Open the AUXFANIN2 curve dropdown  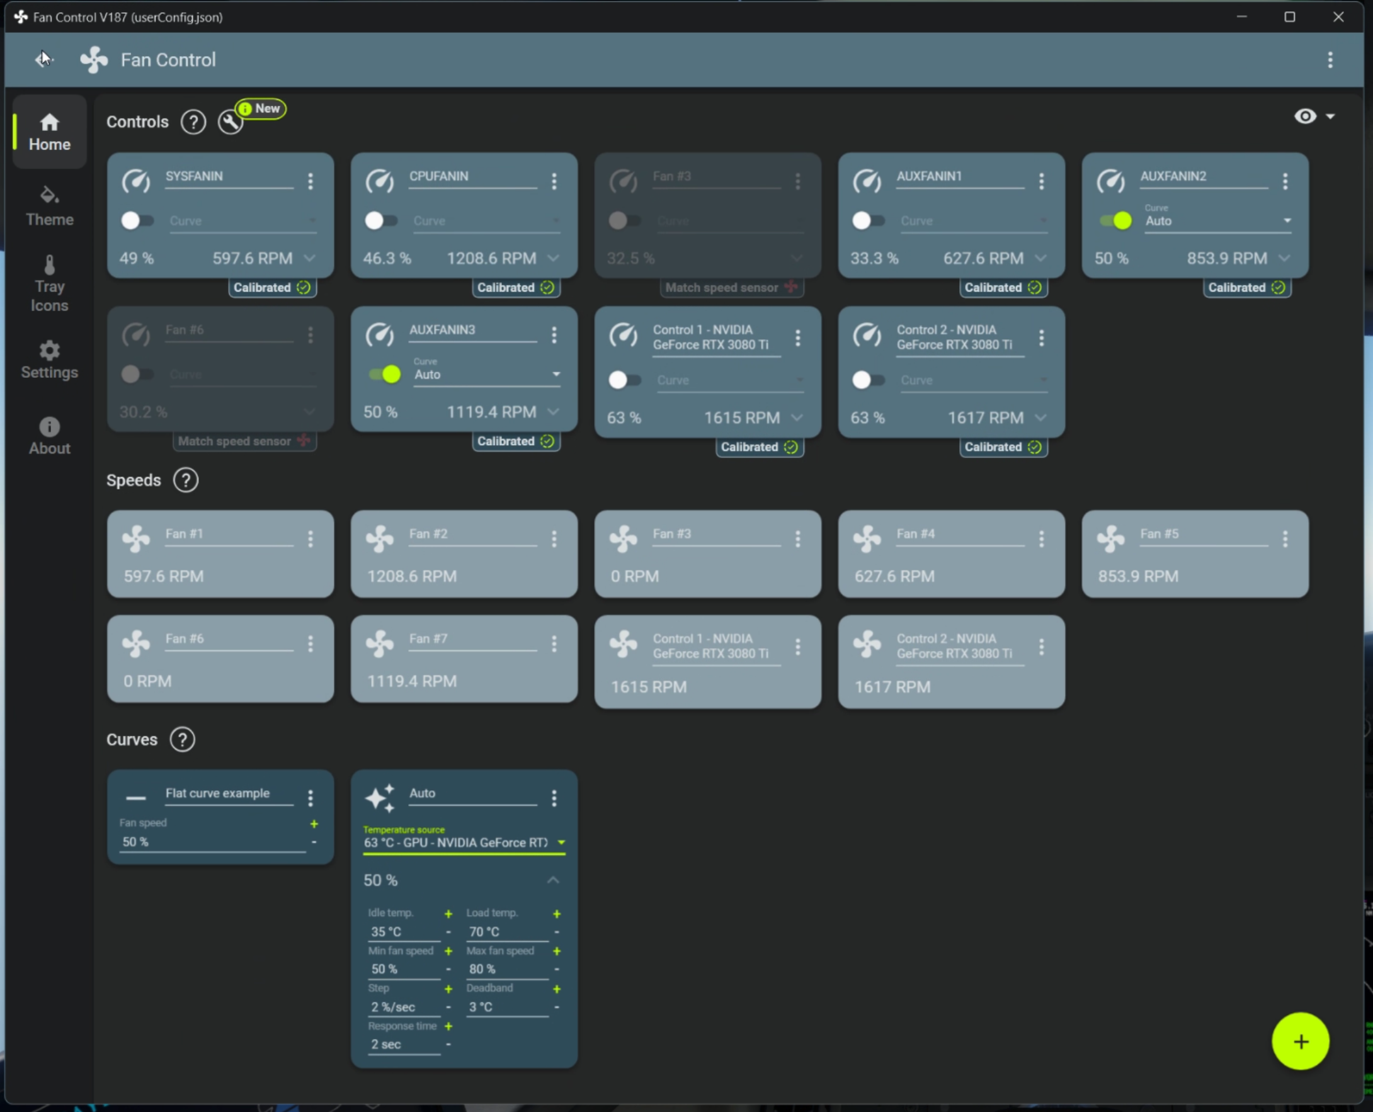(x=1217, y=220)
